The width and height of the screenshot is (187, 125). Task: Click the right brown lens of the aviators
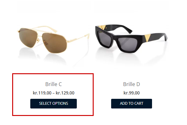click(54, 43)
